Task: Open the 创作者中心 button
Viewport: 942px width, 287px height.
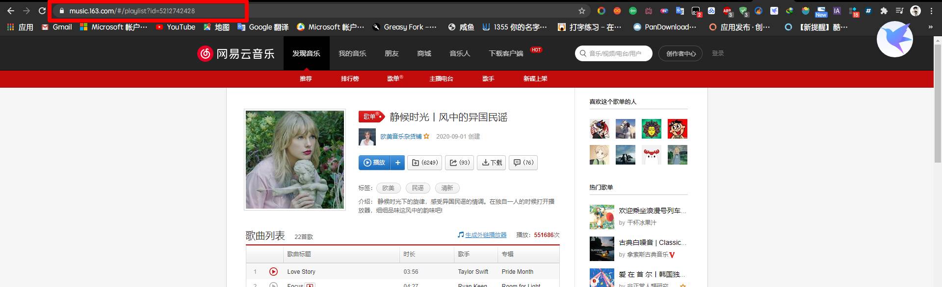Action: [x=680, y=53]
